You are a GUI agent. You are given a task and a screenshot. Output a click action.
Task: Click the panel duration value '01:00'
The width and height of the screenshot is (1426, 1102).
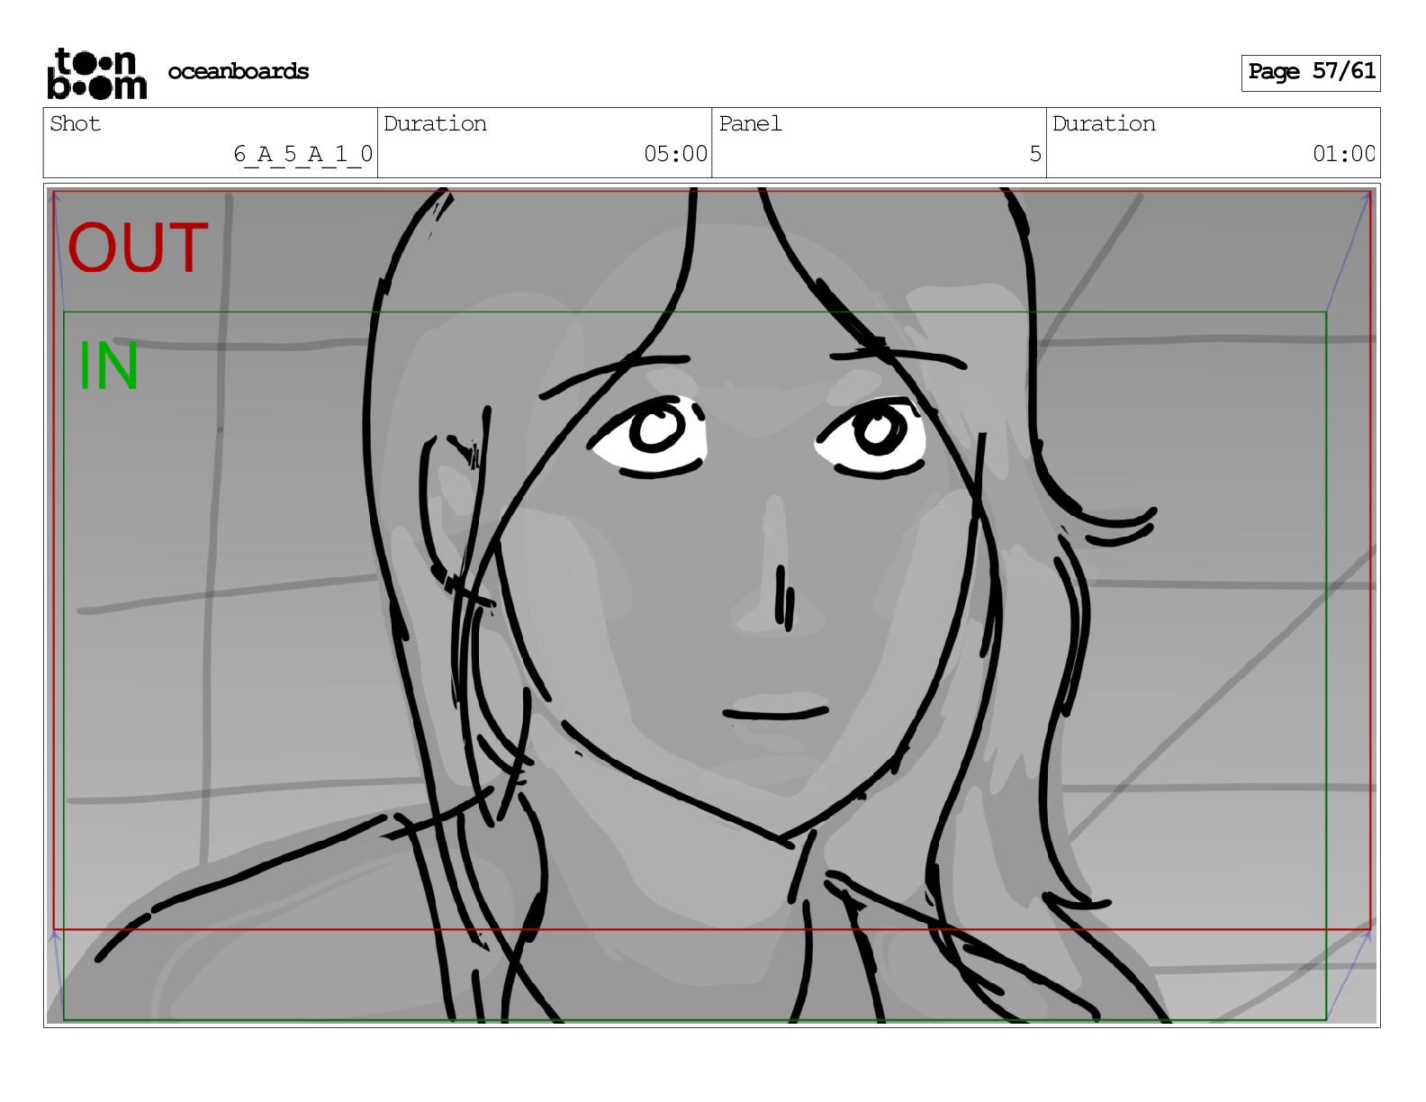(x=1344, y=154)
